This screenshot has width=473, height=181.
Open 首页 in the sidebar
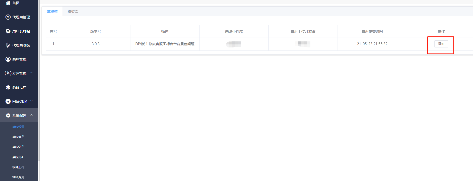[19, 3]
